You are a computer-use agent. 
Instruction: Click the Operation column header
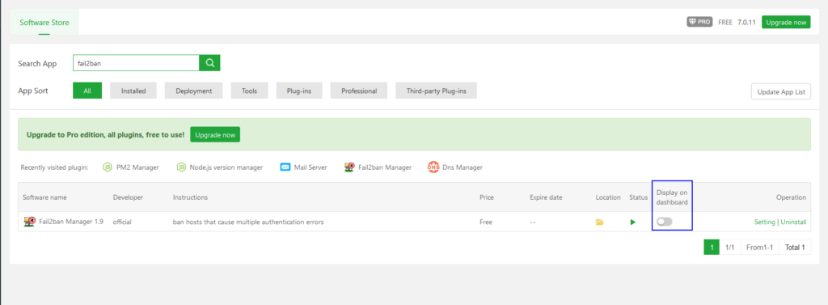click(791, 197)
